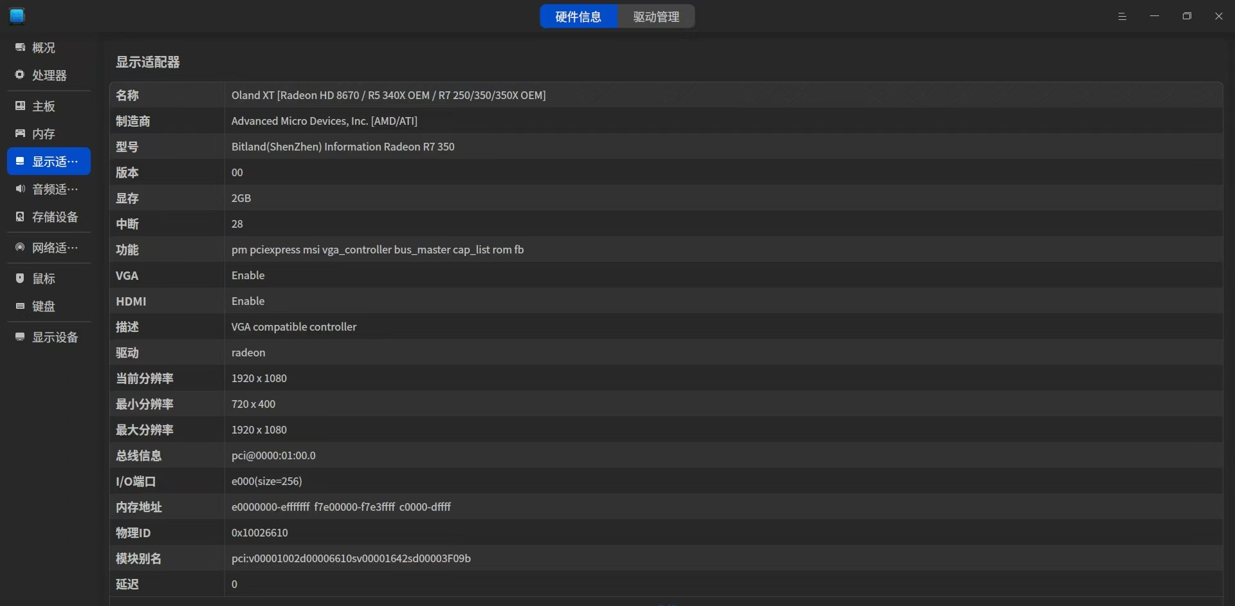Click the interrupt value 28

tap(237, 224)
